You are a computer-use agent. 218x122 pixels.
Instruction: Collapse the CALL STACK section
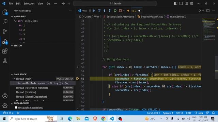(12, 75)
